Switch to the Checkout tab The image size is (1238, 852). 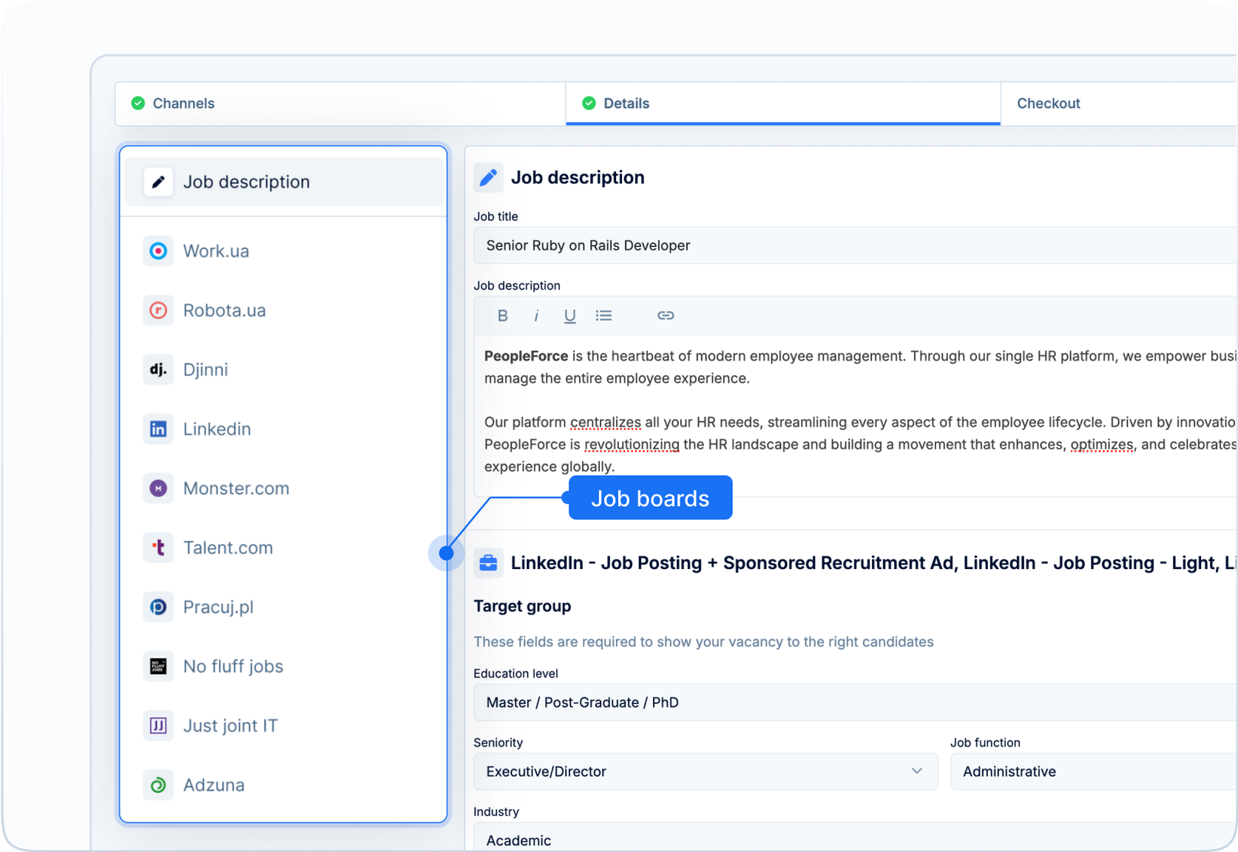[1119, 103]
